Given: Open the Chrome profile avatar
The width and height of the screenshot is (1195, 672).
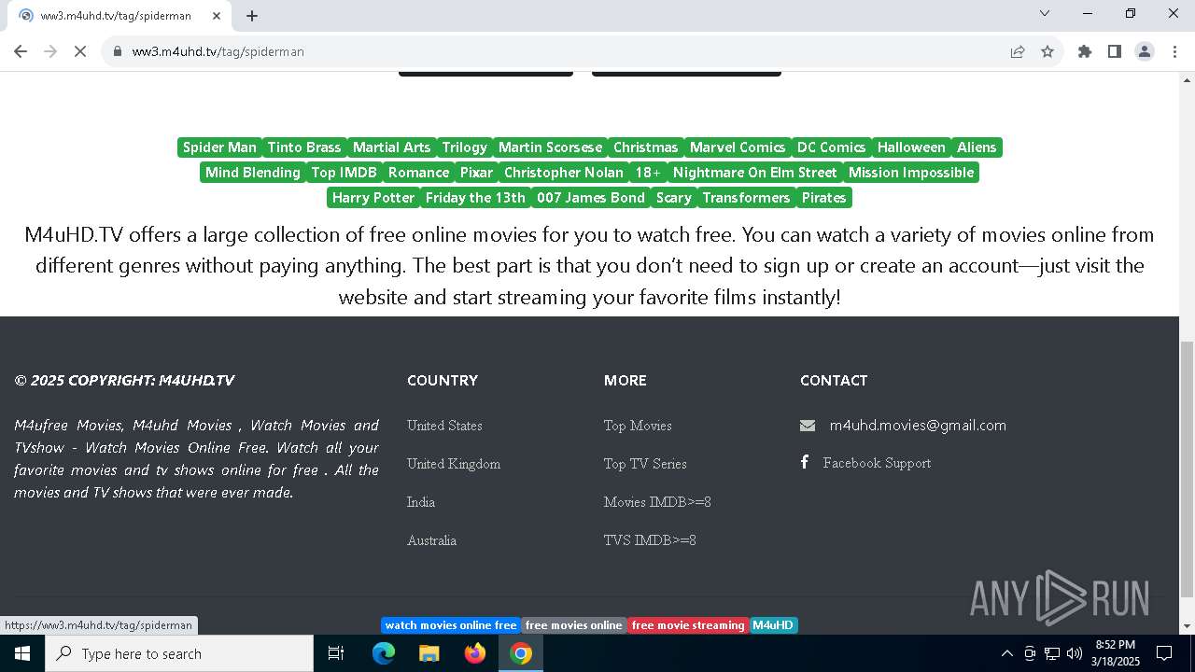Looking at the screenshot, I should click(x=1145, y=51).
